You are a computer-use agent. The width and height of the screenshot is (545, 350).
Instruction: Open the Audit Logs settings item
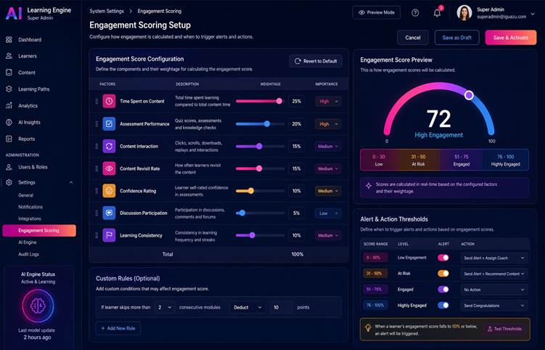28,254
